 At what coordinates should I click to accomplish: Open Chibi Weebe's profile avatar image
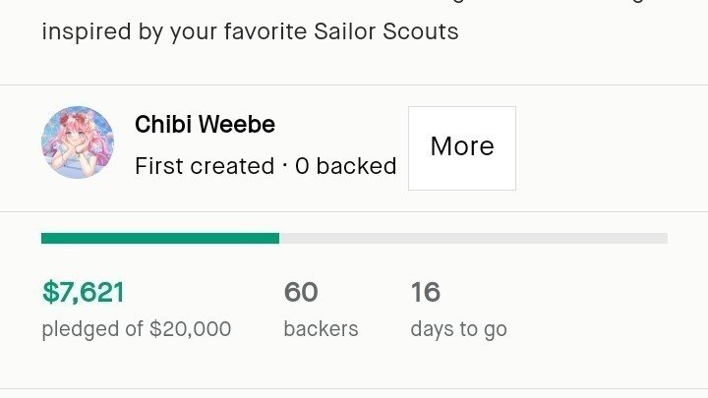pos(78,142)
